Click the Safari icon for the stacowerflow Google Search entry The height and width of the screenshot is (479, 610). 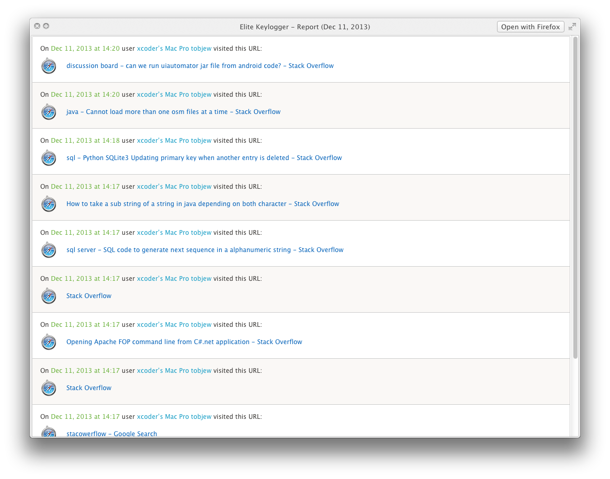[x=49, y=433]
